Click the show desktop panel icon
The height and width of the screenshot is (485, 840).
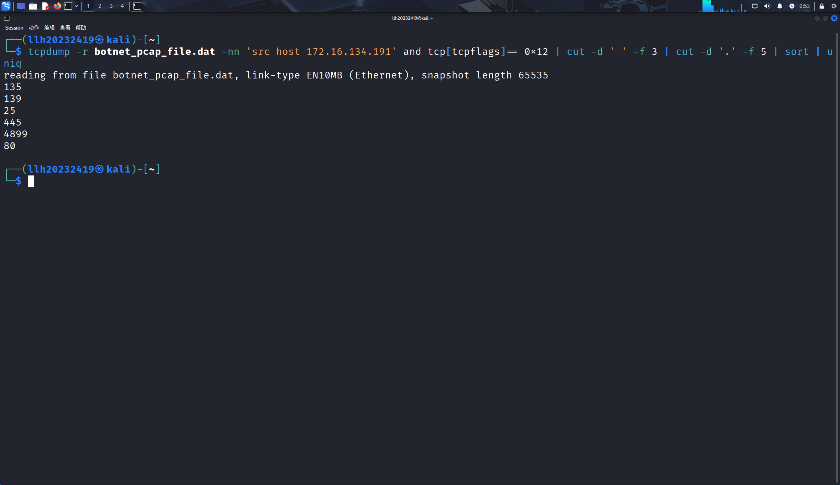click(21, 6)
